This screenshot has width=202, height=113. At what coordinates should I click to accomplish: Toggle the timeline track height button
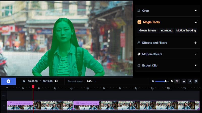pos(184,81)
